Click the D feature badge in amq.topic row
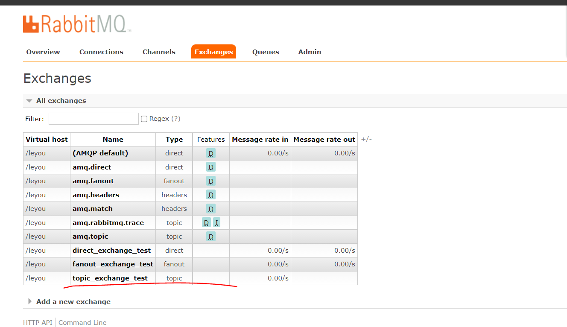Screen dimensions: 567x327 (x=211, y=236)
